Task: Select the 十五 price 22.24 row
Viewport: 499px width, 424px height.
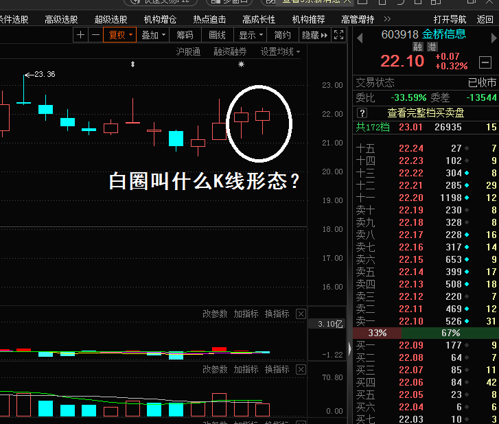Action: [426, 148]
